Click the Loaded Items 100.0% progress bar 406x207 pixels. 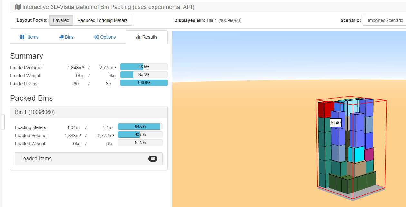[144, 83]
